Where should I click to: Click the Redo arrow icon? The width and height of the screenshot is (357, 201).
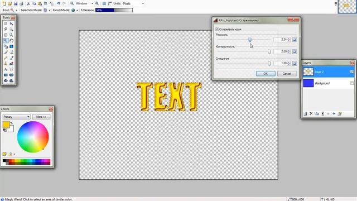point(64,3)
